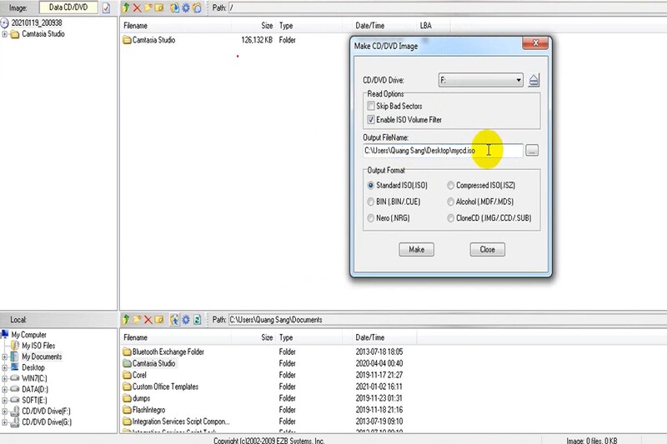Click the gear settings icon in image toolbar
This screenshot has height=444, width=667.
(184, 7)
